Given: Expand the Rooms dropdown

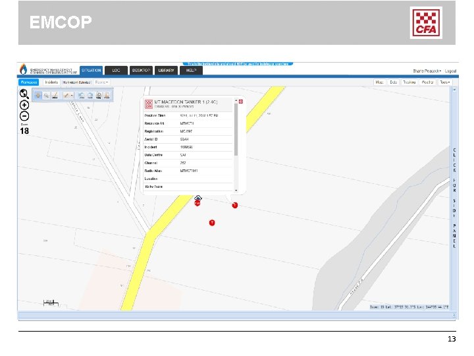Looking at the screenshot, I should (101, 82).
